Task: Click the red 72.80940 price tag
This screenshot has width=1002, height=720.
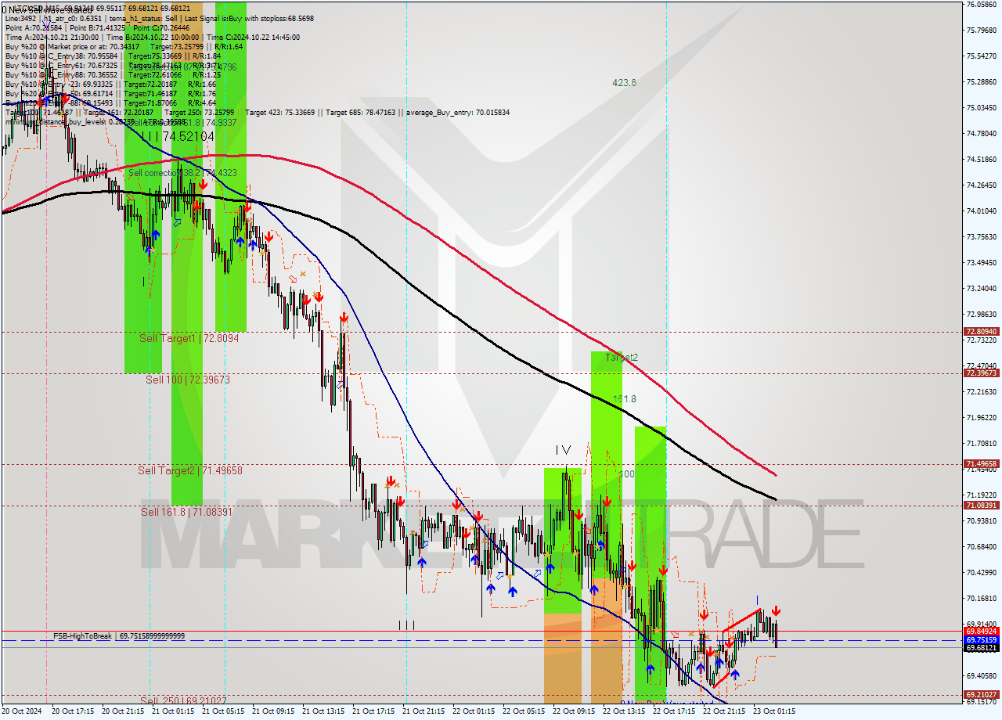Action: pyautogui.click(x=982, y=332)
